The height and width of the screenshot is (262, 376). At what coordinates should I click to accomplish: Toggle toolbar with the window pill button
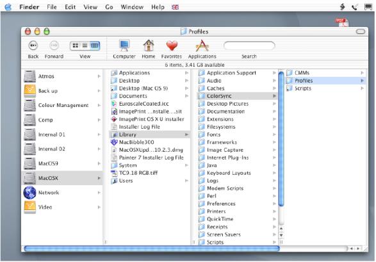click(361, 31)
